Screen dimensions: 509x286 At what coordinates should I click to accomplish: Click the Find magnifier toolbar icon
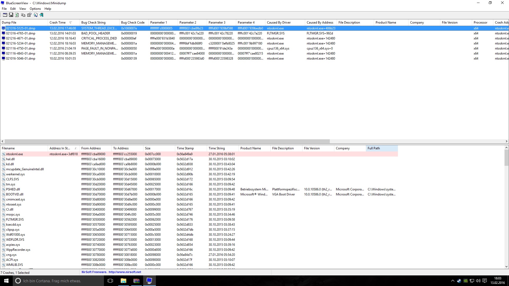pyautogui.click(x=35, y=15)
